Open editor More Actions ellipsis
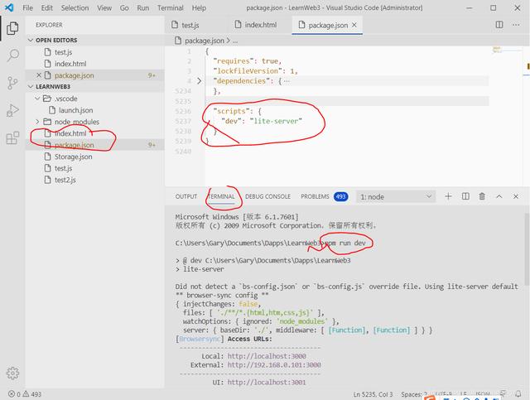 516,25
